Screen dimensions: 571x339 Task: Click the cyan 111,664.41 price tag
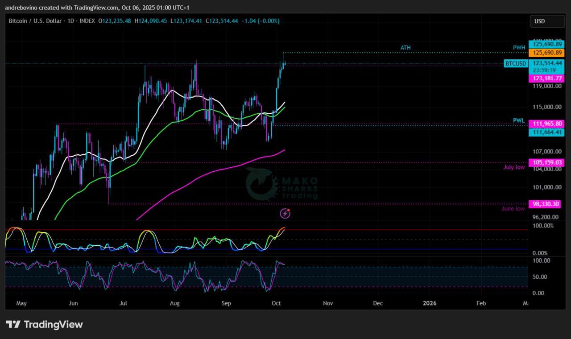[x=546, y=132]
